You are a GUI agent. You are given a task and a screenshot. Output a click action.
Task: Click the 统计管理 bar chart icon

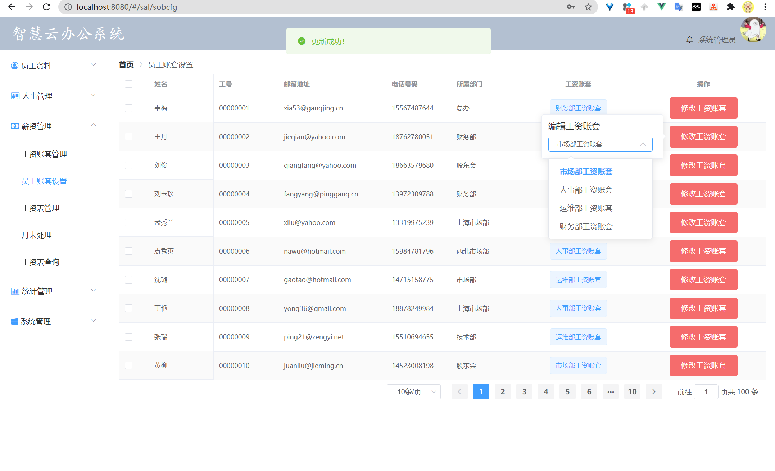[x=15, y=291]
